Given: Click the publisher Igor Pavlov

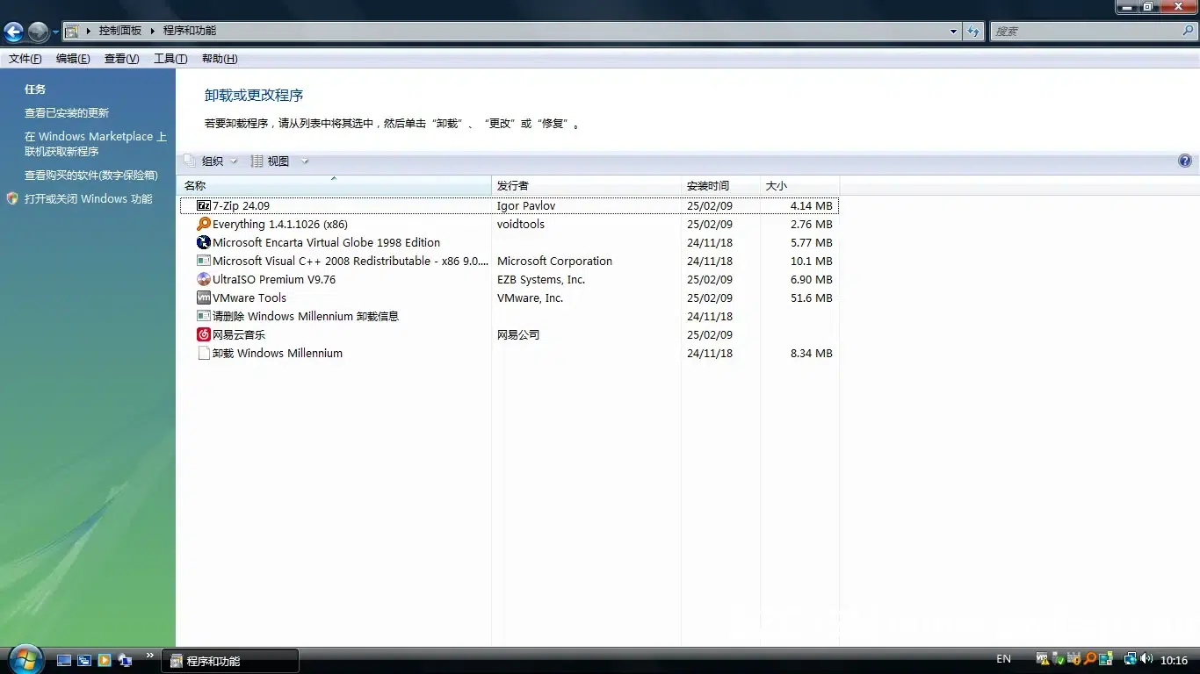Looking at the screenshot, I should [x=526, y=205].
